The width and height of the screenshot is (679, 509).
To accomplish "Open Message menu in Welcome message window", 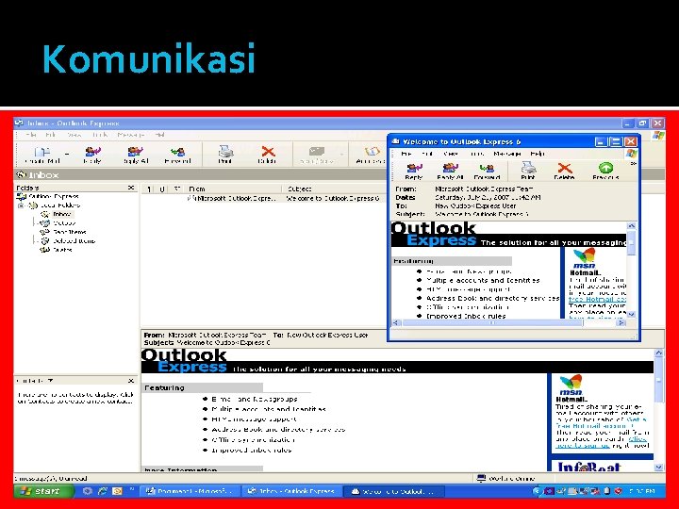I will click(507, 154).
